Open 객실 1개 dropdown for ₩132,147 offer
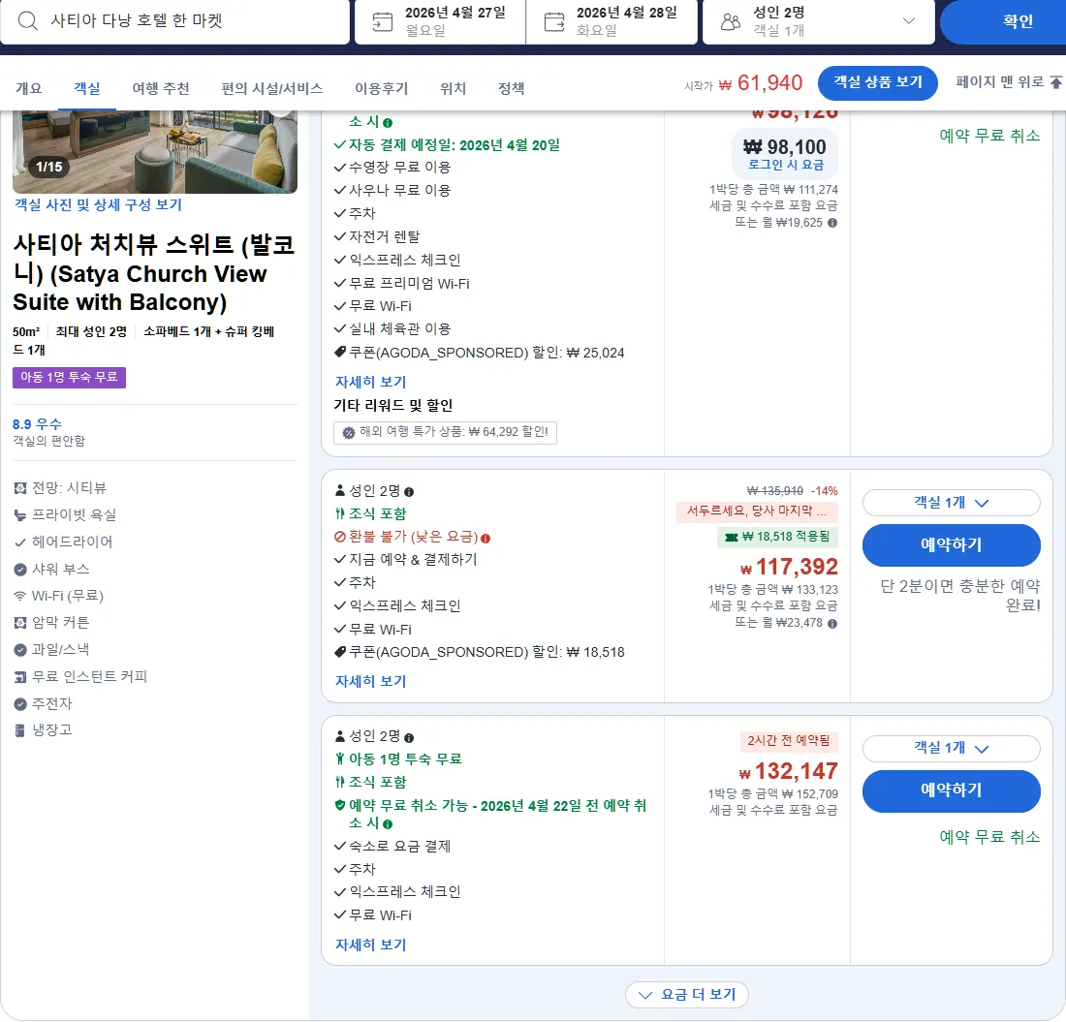Screen dimensions: 1066x1022 pyautogui.click(x=951, y=748)
